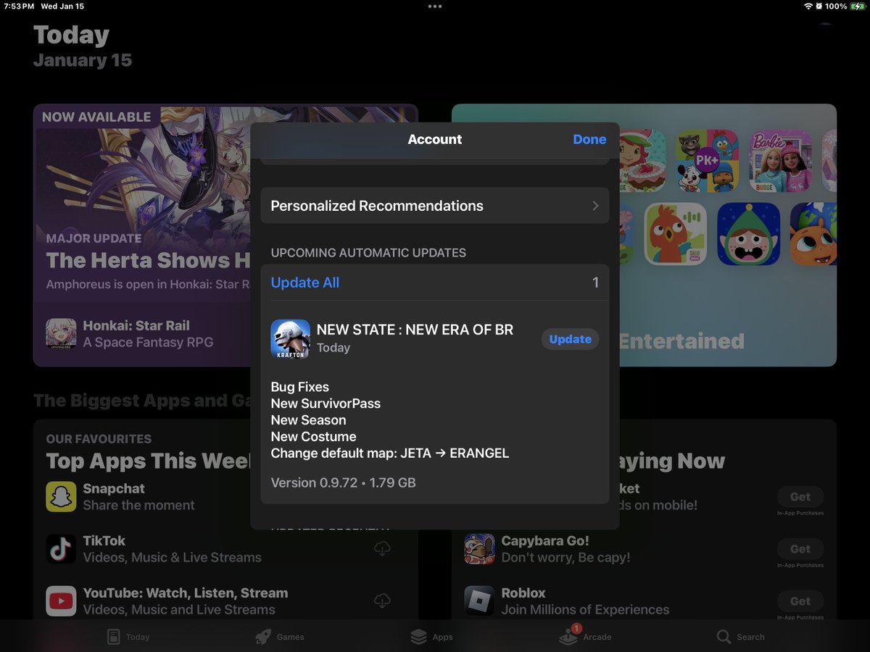Tap Get button for Capybara Go!
This screenshot has height=652, width=870.
[800, 549]
